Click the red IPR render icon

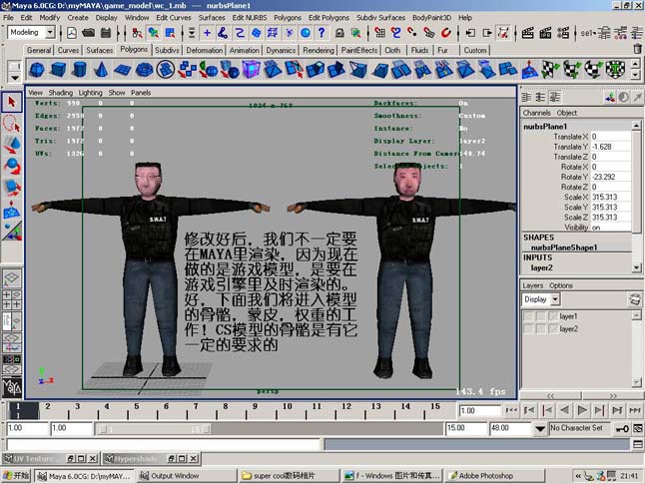point(546,33)
